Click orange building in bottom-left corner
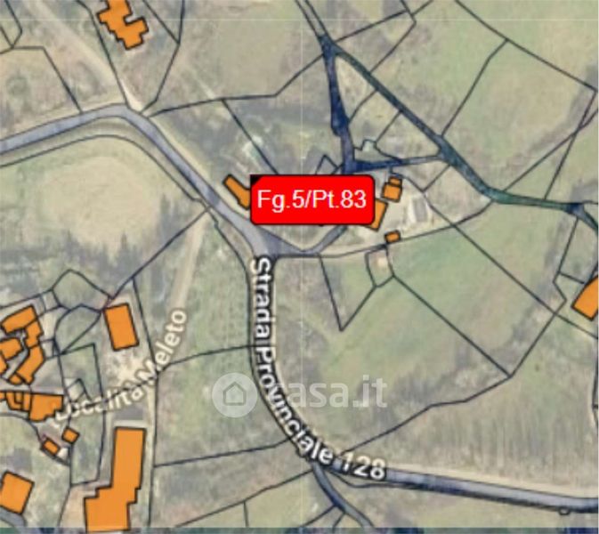The width and height of the screenshot is (599, 534). 14,493
